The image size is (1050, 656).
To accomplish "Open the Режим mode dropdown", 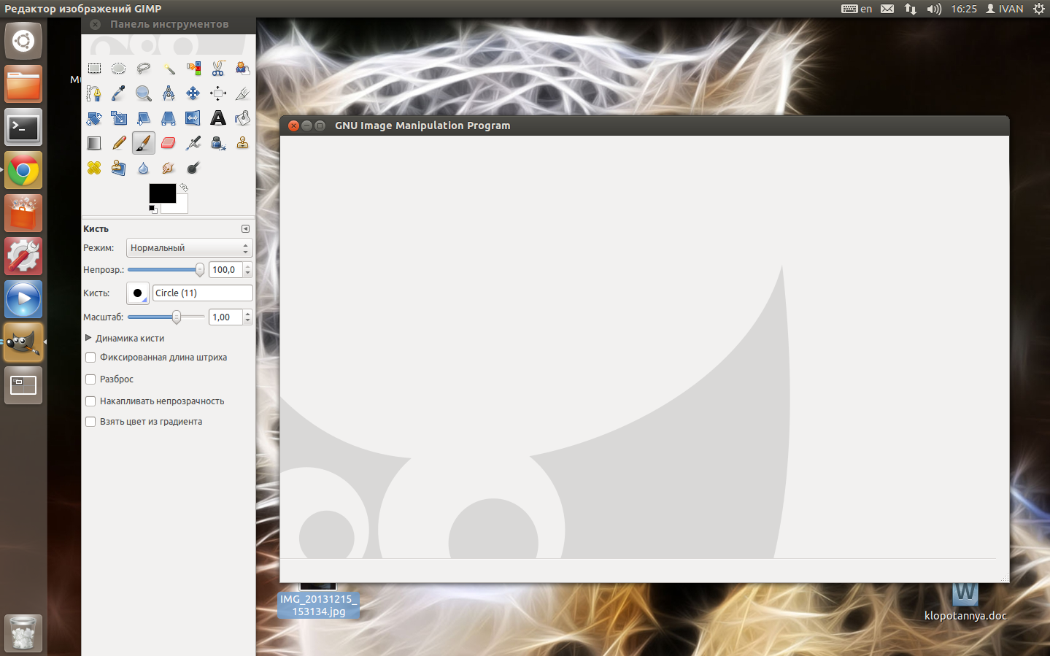I will [190, 248].
